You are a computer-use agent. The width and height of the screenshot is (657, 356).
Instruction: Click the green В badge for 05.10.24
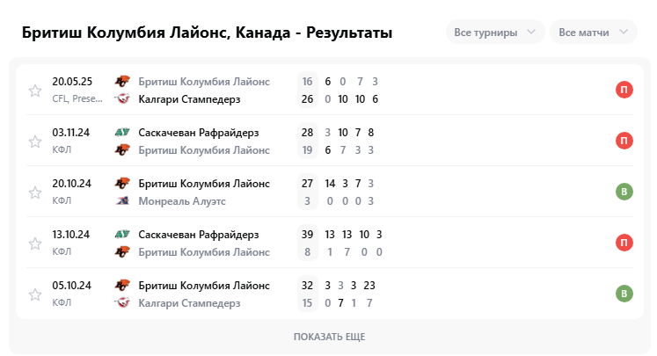tap(624, 294)
